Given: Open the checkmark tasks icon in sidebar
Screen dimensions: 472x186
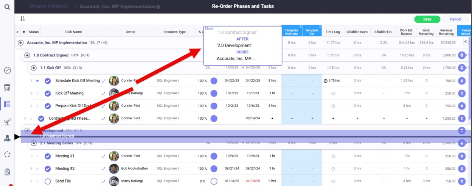Looking at the screenshot, I should (7, 70).
